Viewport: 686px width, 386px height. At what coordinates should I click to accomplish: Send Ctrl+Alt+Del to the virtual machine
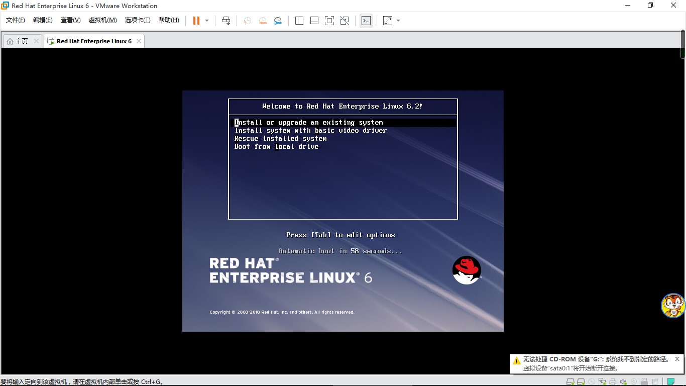(x=226, y=21)
